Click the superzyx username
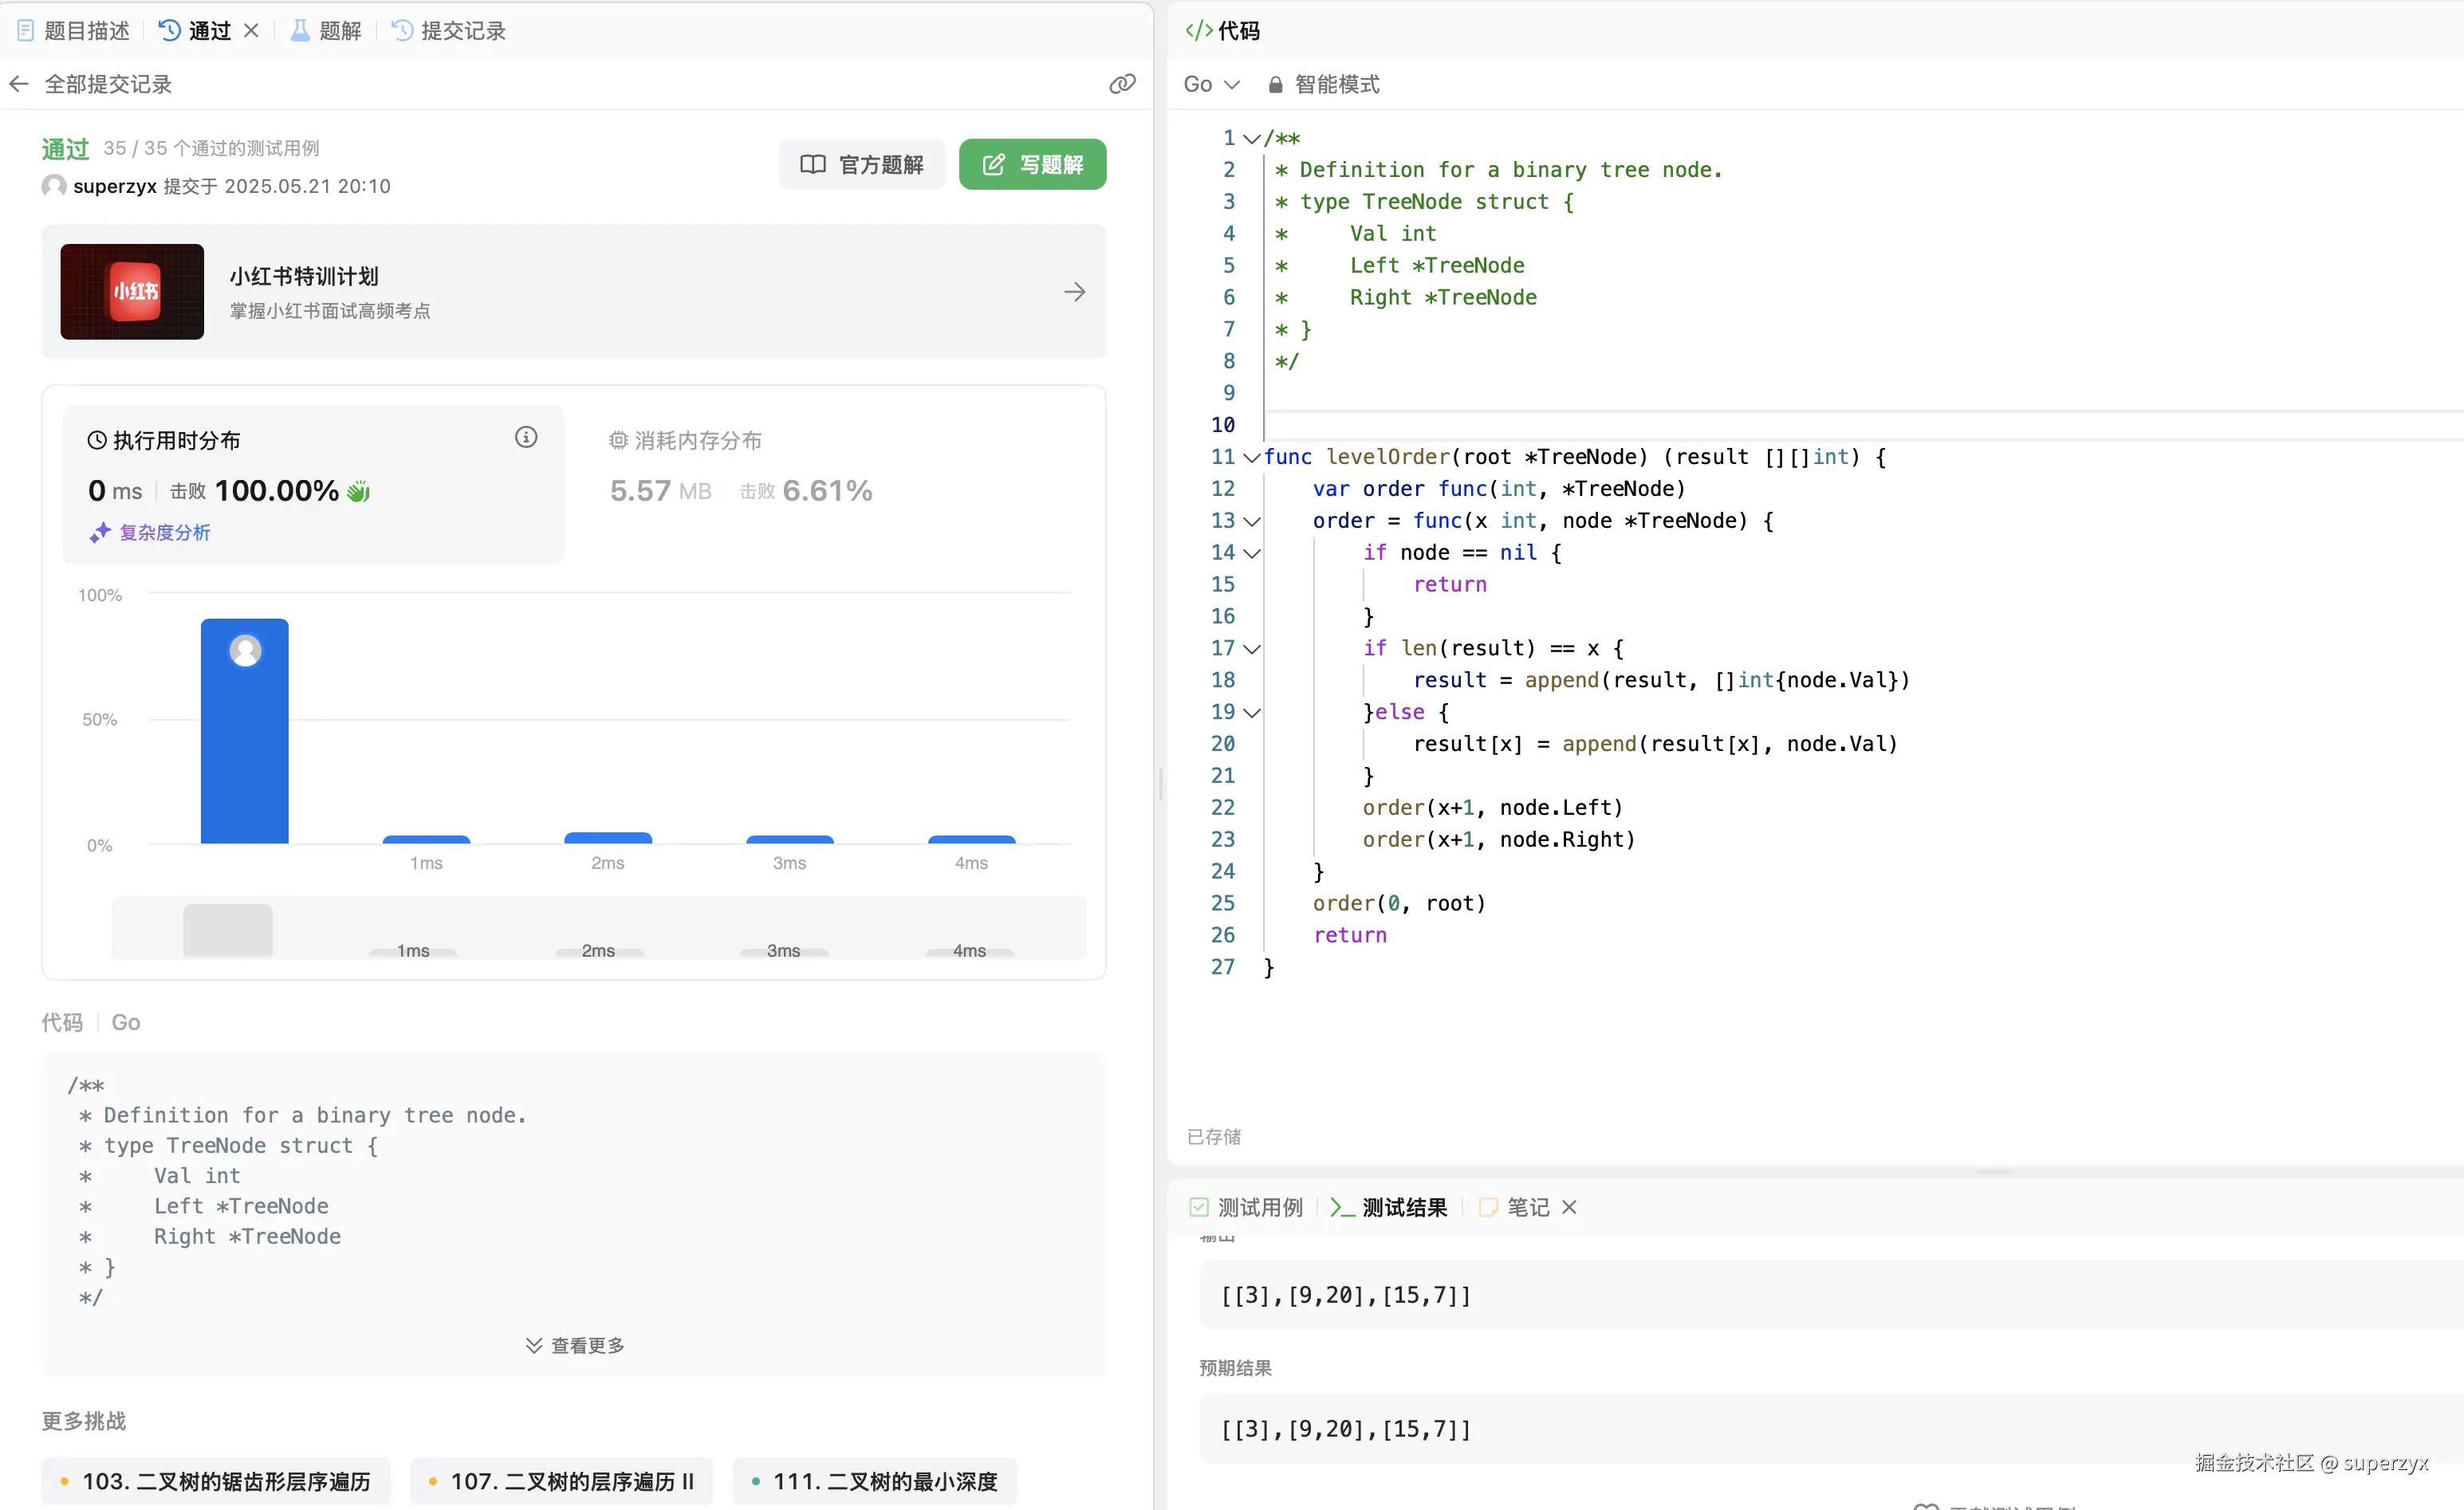The height and width of the screenshot is (1510, 2464). tap(115, 186)
